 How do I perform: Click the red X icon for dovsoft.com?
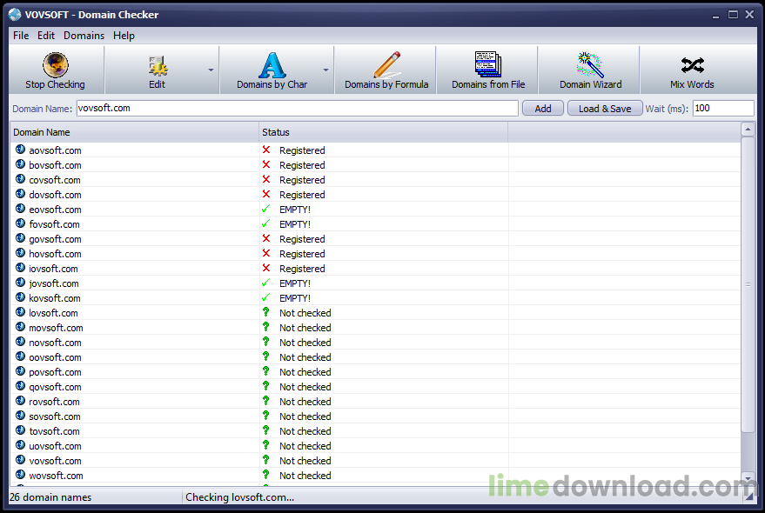[266, 194]
